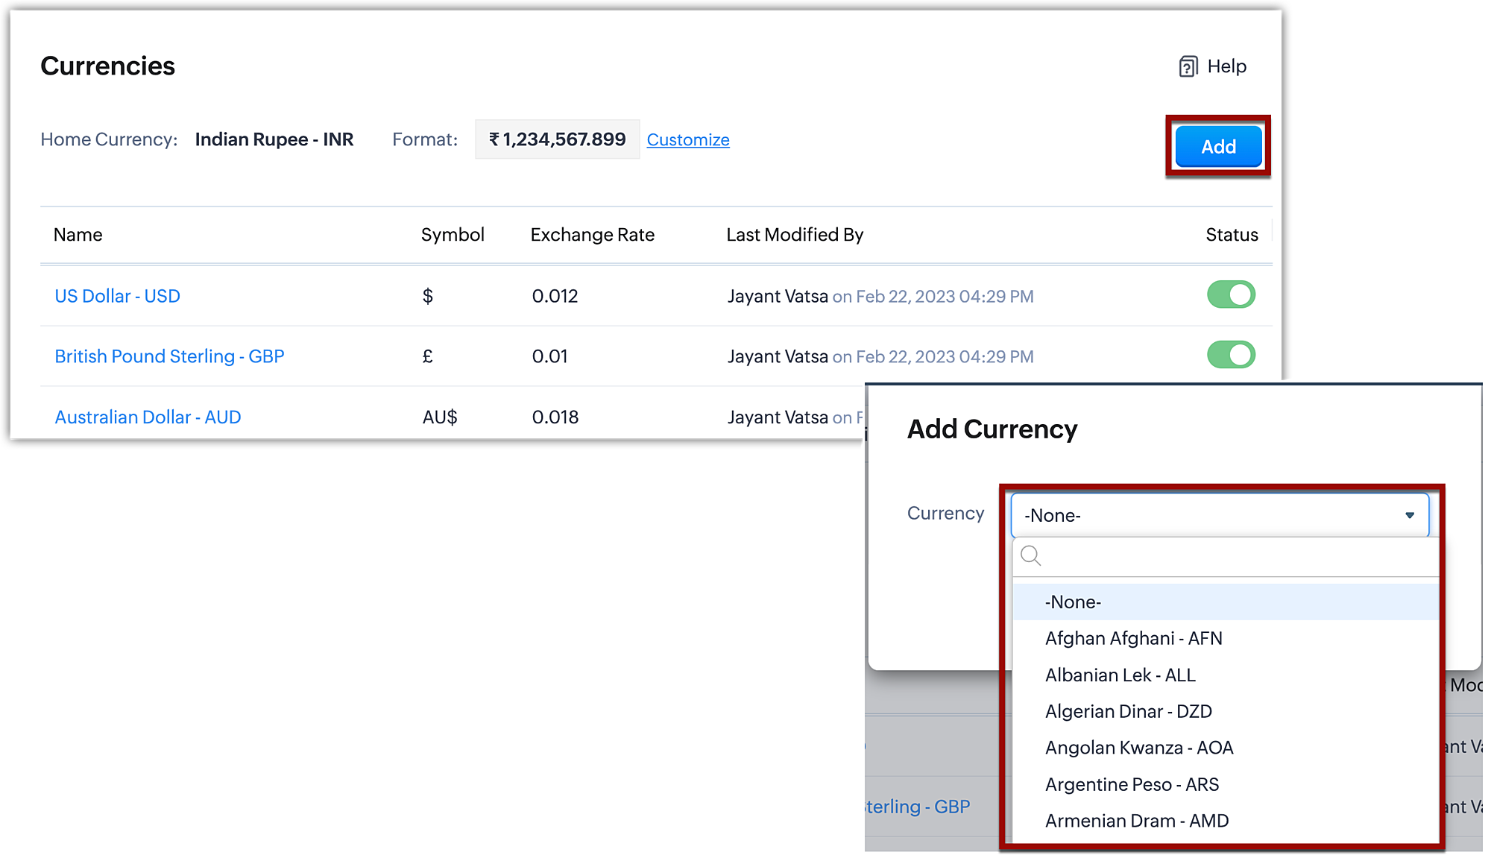Click the Help text link

1226,66
